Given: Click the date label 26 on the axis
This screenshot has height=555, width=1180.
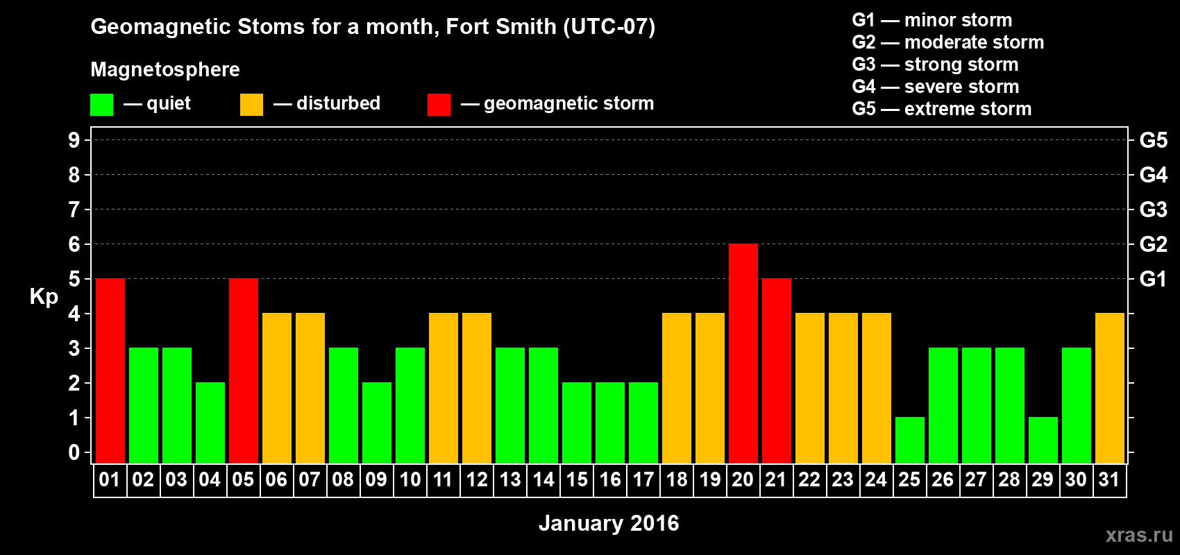Looking at the screenshot, I should (x=943, y=479).
